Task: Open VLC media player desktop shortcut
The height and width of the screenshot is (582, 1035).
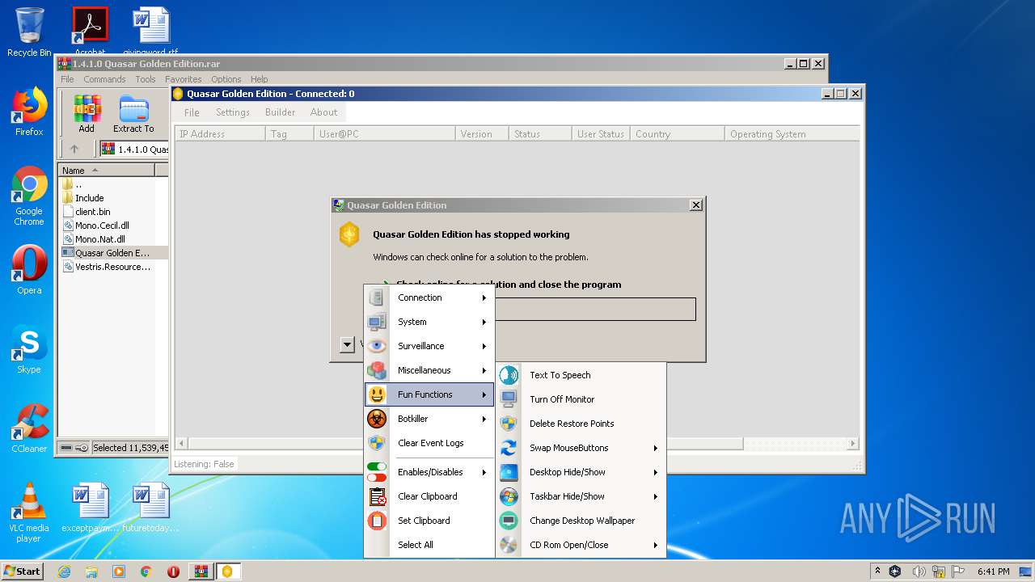Action: (29, 512)
